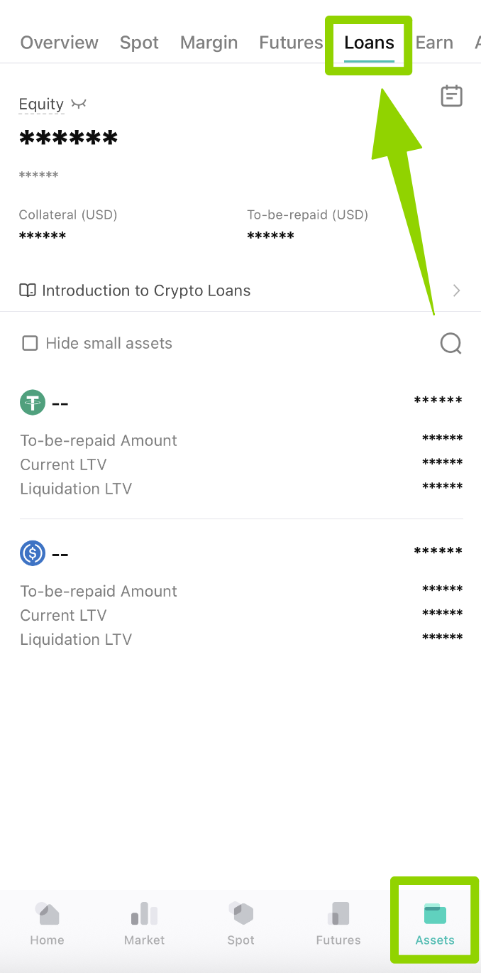The height and width of the screenshot is (973, 481).
Task: Open Introduction to Crypto Loans link
Action: click(240, 290)
